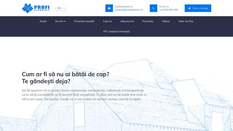Expand the Servicii menu dropdown
The width and height of the screenshot is (233, 131).
(60, 21)
